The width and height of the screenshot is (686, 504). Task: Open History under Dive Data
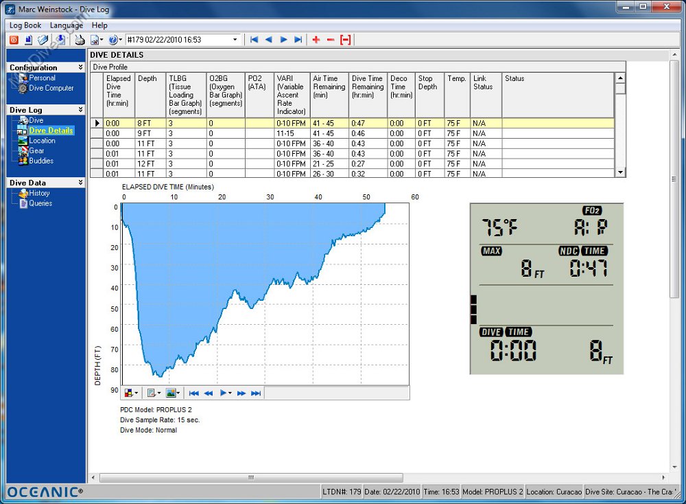[x=39, y=193]
